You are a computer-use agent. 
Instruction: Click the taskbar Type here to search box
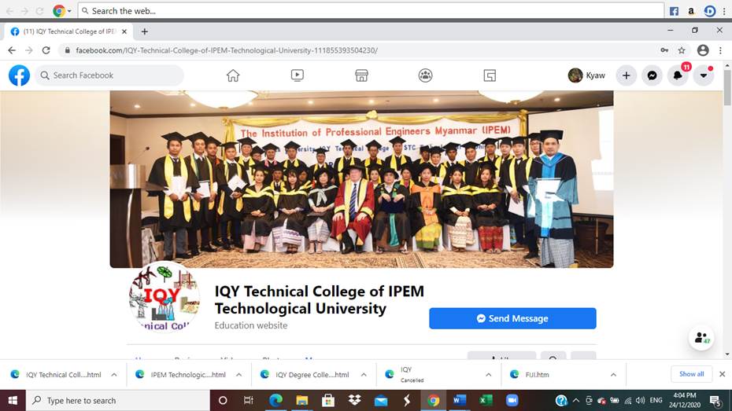(x=117, y=400)
